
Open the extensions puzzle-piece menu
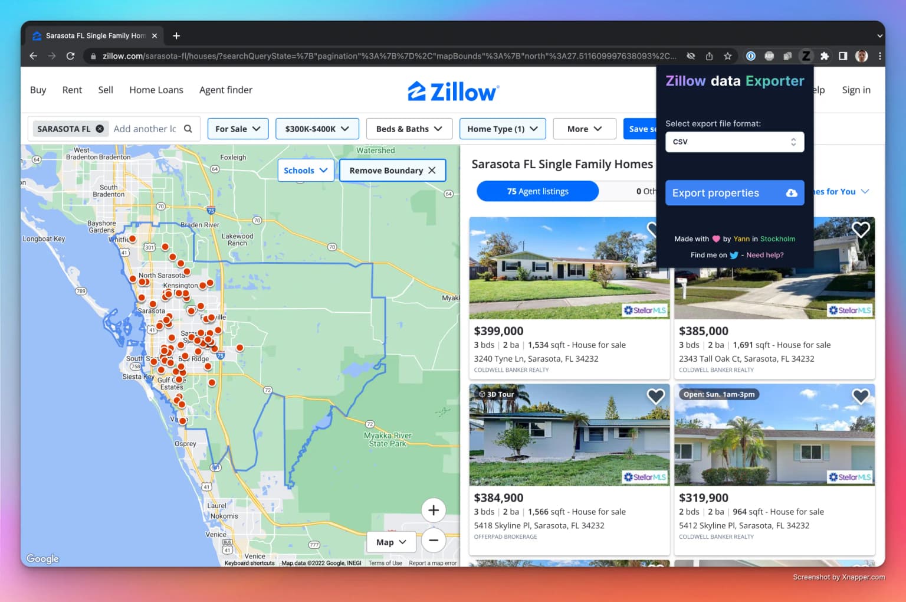coord(825,56)
